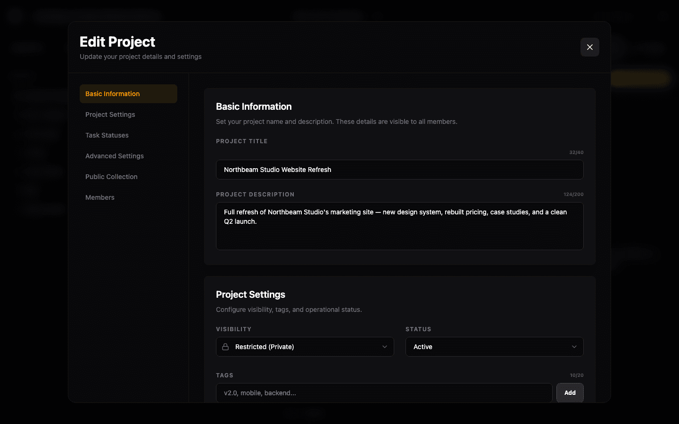Go to the Public Collection section

(x=111, y=177)
